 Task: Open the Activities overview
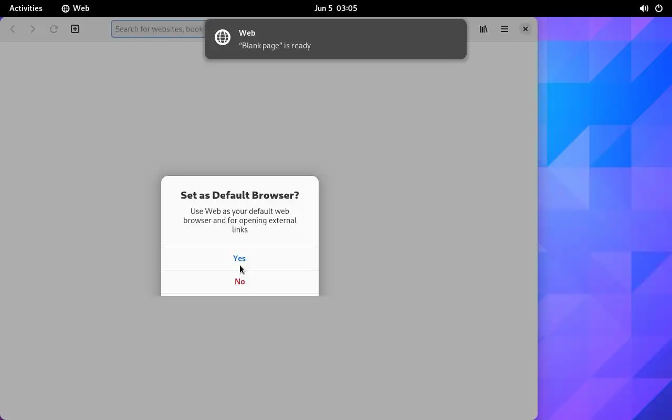(26, 8)
